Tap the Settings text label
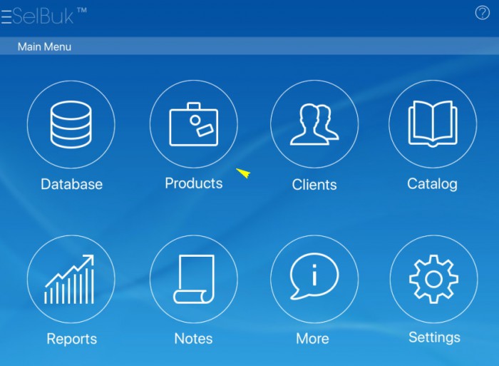Viewport: 499px width, 366px height. point(434,337)
